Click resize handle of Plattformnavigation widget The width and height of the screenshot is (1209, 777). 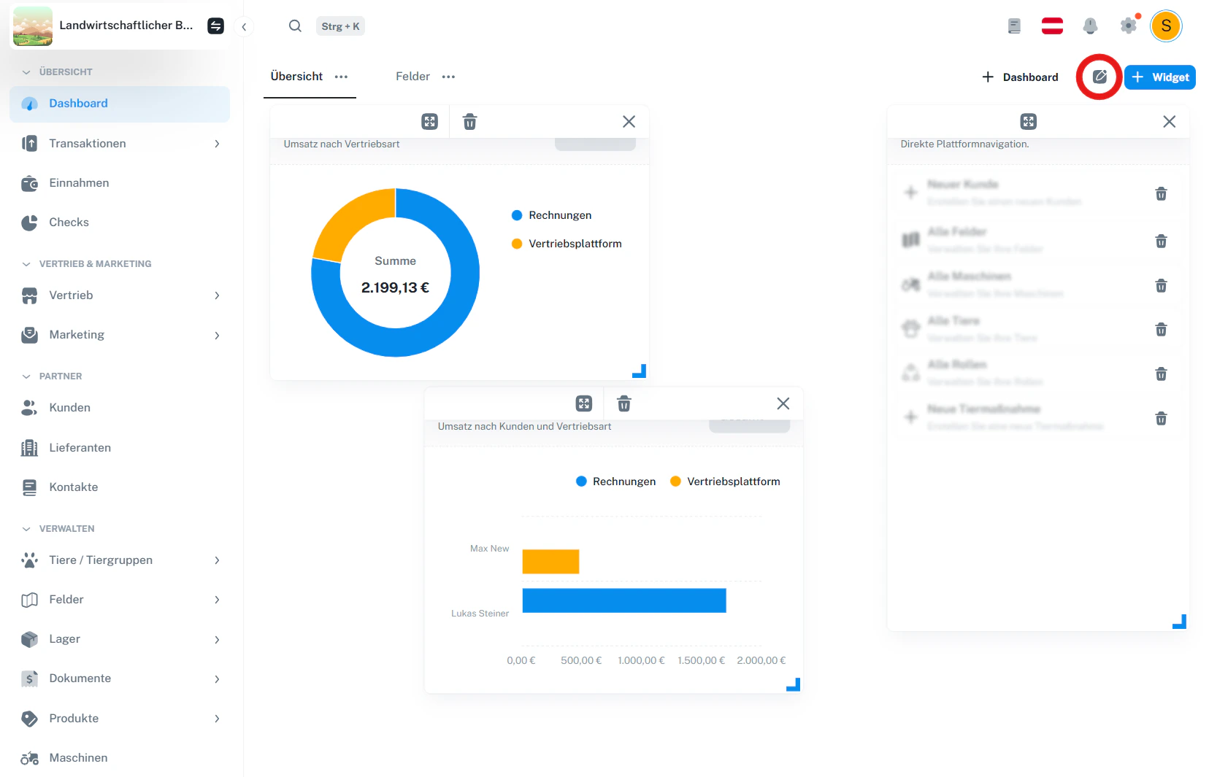tap(1180, 622)
